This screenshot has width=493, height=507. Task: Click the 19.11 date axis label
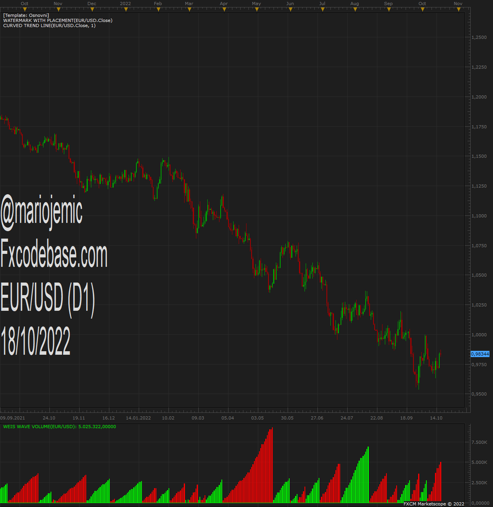pyautogui.click(x=79, y=418)
